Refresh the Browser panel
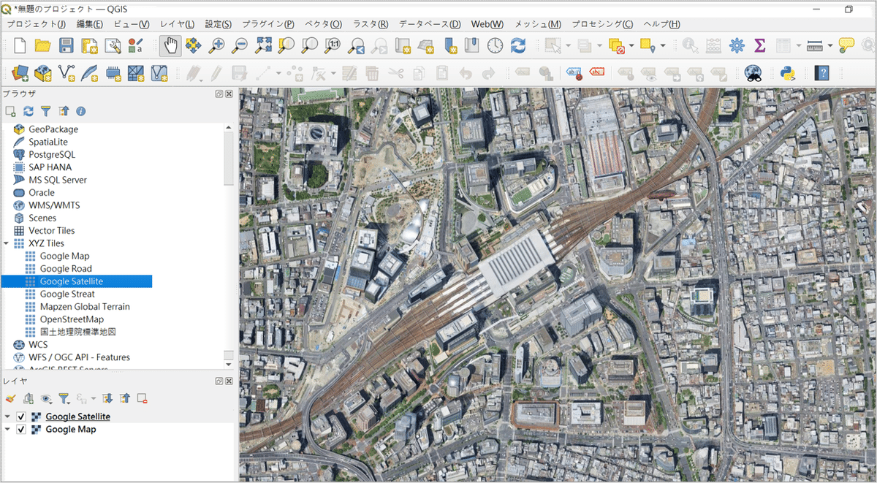The height and width of the screenshot is (483, 877). click(29, 111)
